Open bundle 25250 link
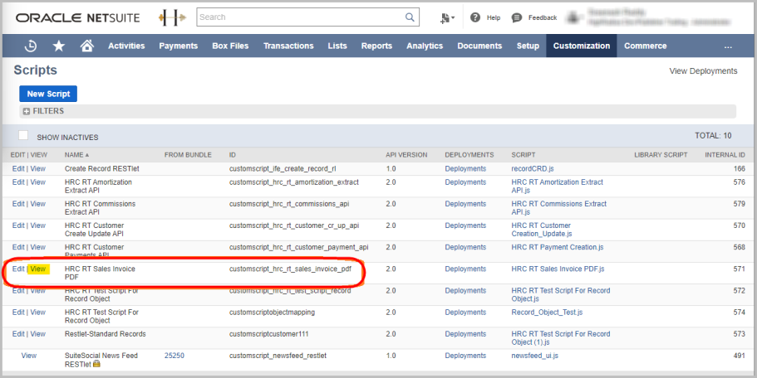Viewport: 757px width, 378px height. coord(174,356)
